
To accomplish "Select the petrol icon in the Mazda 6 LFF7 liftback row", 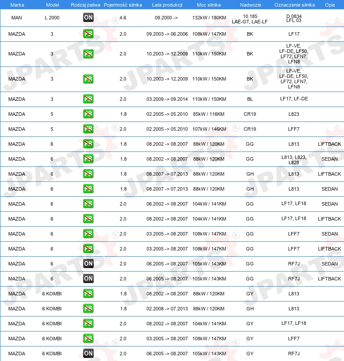I will pyautogui.click(x=88, y=249).
